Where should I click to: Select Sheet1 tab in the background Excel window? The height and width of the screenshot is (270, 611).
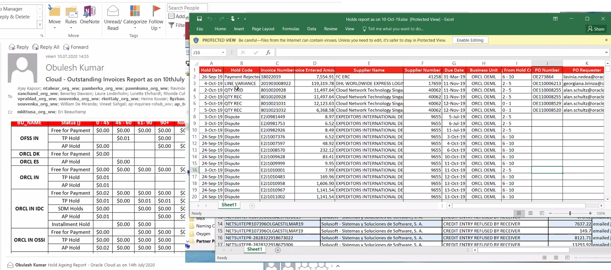(255, 249)
